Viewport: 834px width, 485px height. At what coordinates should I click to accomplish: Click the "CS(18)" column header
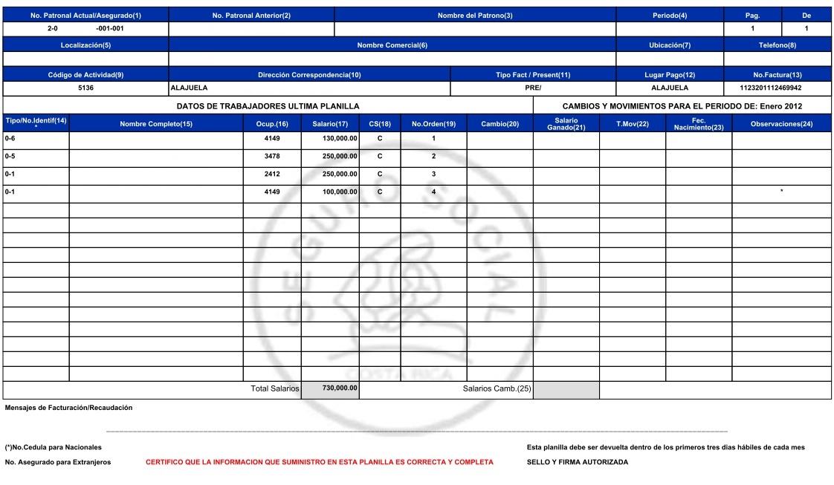coord(380,124)
